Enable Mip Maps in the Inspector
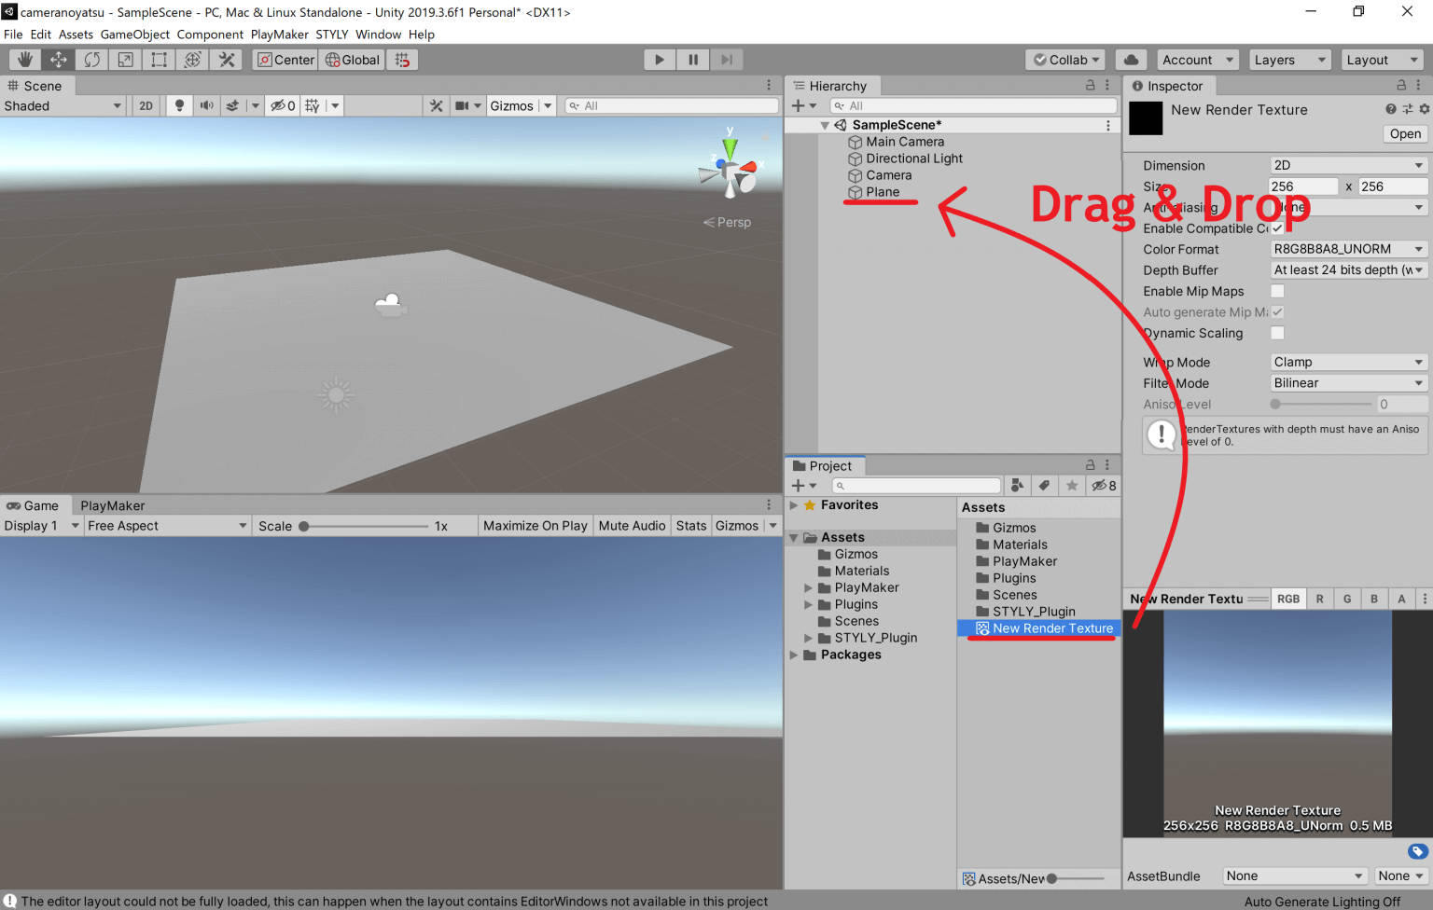Viewport: 1433px width, 910px height. pyautogui.click(x=1277, y=290)
